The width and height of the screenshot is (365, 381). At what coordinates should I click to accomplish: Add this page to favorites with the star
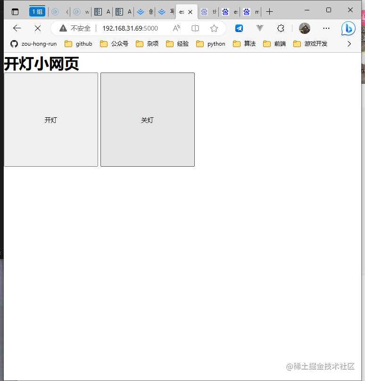(214, 28)
